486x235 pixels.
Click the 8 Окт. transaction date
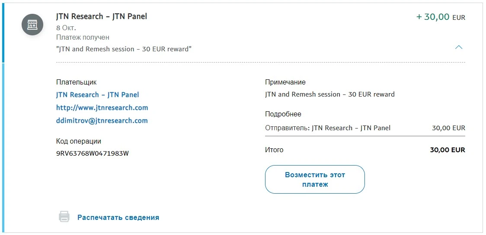66,28
